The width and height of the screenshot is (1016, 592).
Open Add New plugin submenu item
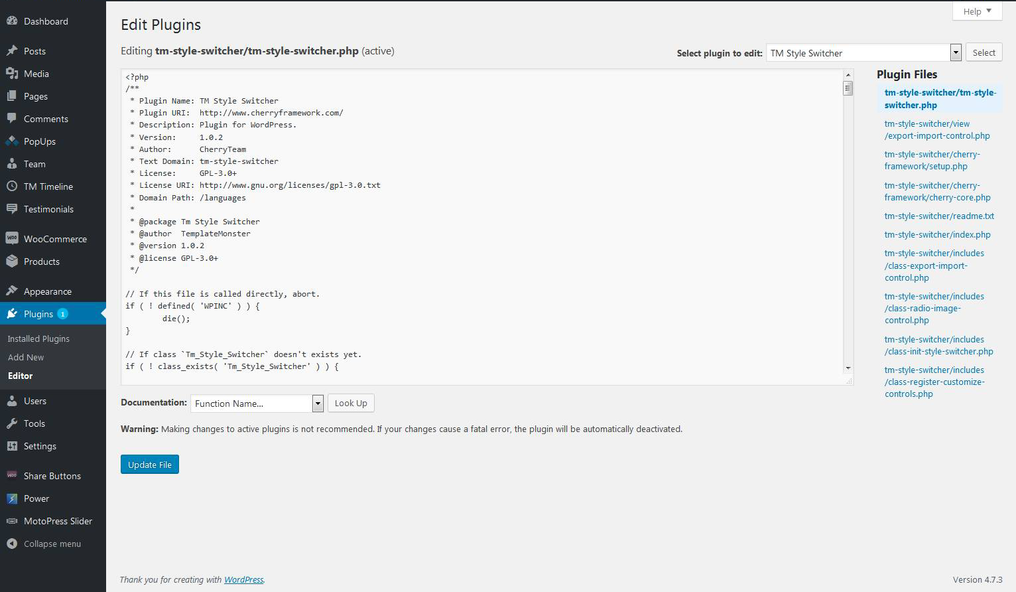click(26, 357)
